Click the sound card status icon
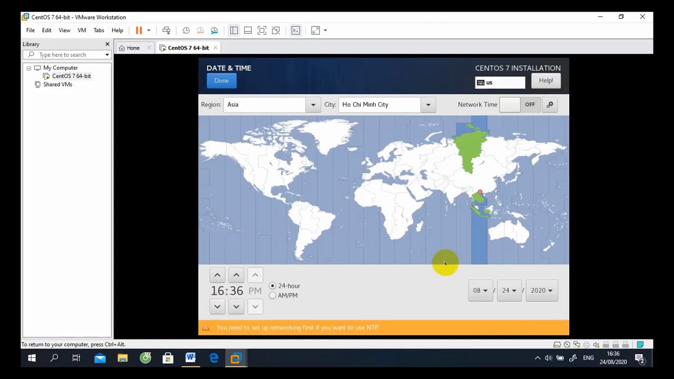674x379 pixels. tap(596, 345)
